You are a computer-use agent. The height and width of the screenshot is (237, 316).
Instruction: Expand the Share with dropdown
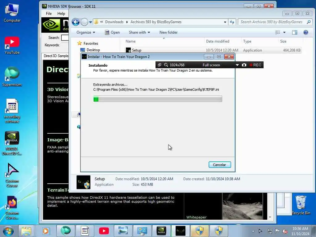(x=139, y=32)
